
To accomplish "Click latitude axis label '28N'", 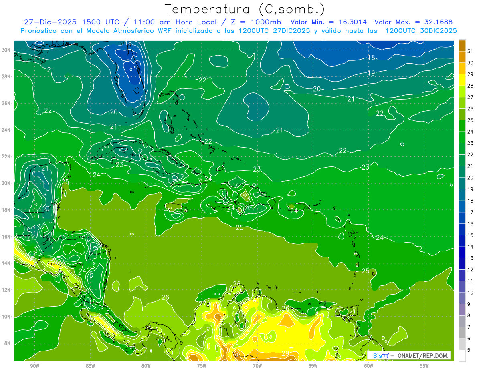I will [6, 76].
